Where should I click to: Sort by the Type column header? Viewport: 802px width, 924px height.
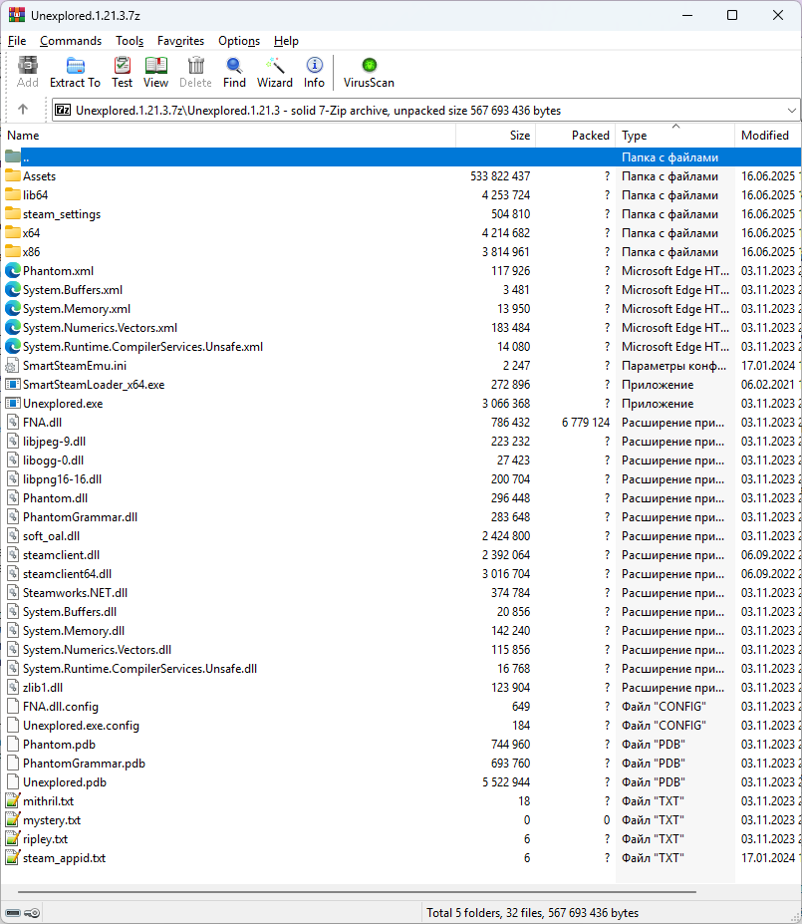coord(674,135)
